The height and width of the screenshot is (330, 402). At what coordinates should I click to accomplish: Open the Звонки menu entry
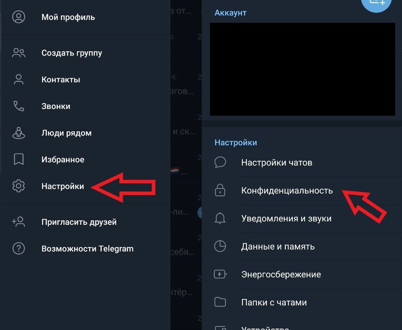pyautogui.click(x=86, y=106)
